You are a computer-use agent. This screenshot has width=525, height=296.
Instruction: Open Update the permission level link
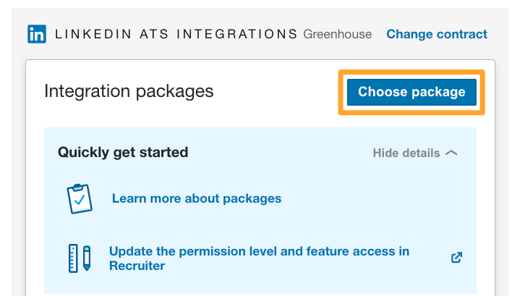(x=259, y=258)
